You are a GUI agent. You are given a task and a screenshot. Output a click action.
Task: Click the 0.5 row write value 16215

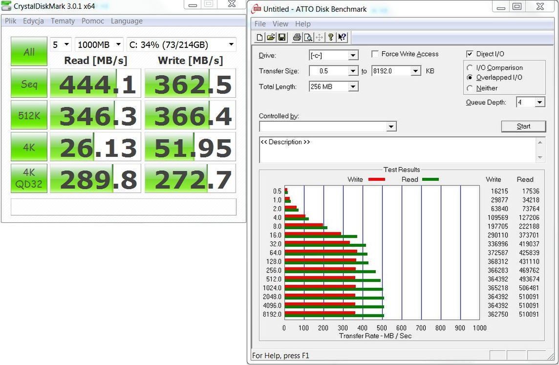(499, 191)
